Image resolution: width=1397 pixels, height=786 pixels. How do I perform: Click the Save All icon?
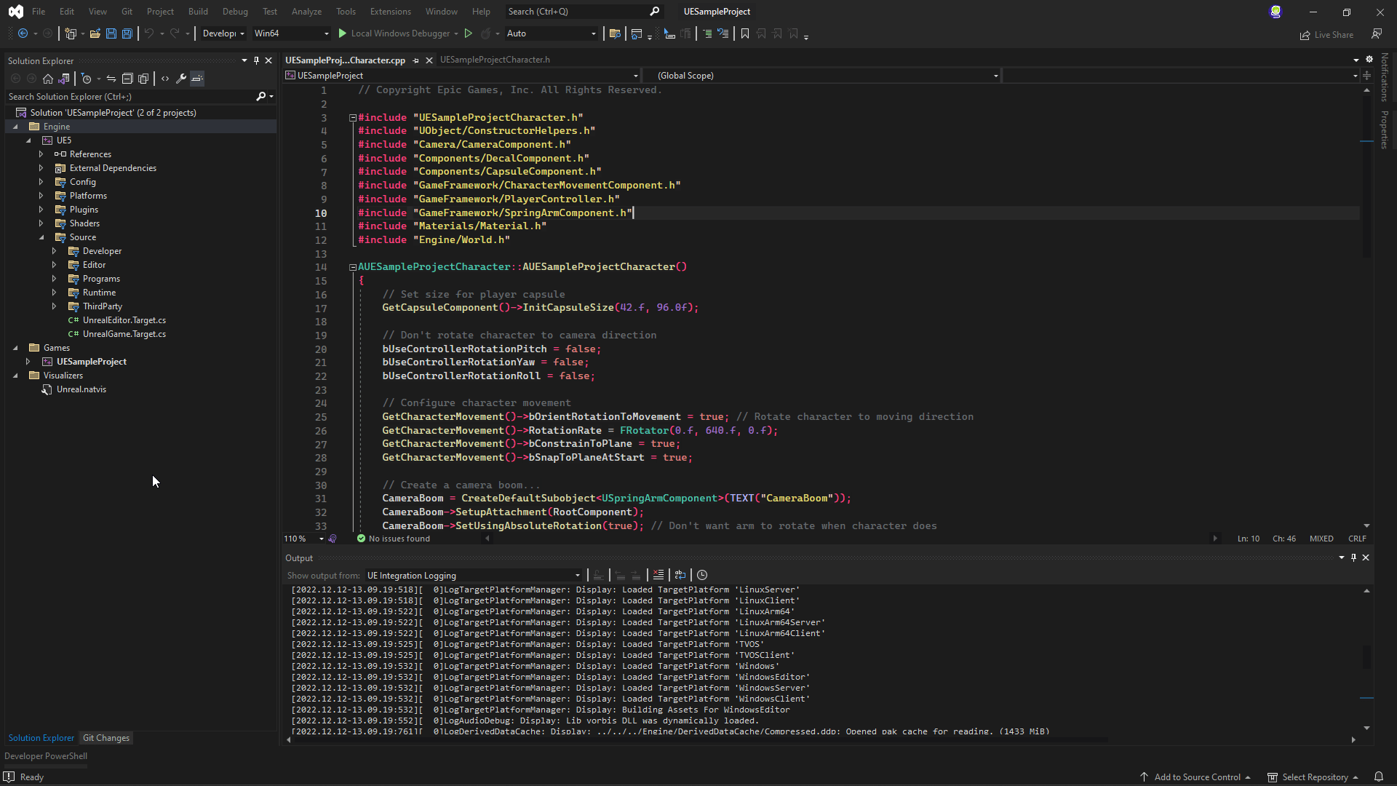click(127, 33)
